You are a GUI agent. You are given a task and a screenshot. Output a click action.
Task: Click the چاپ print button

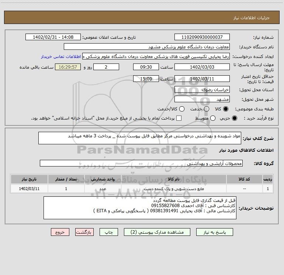pyautogui.click(x=109, y=232)
